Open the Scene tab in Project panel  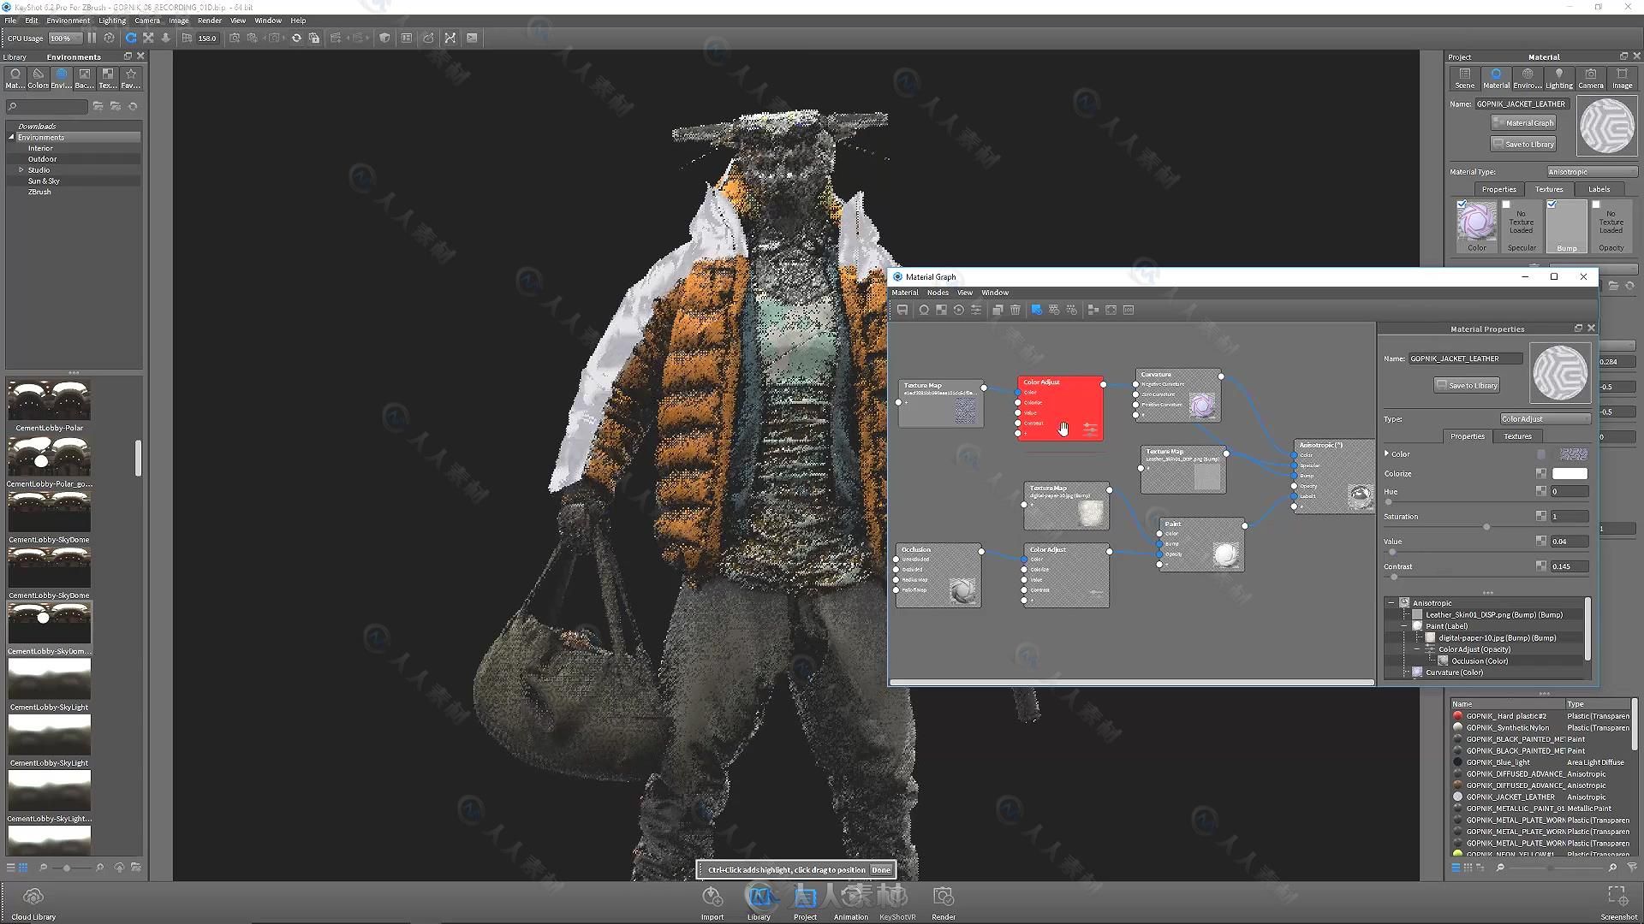coord(1465,78)
